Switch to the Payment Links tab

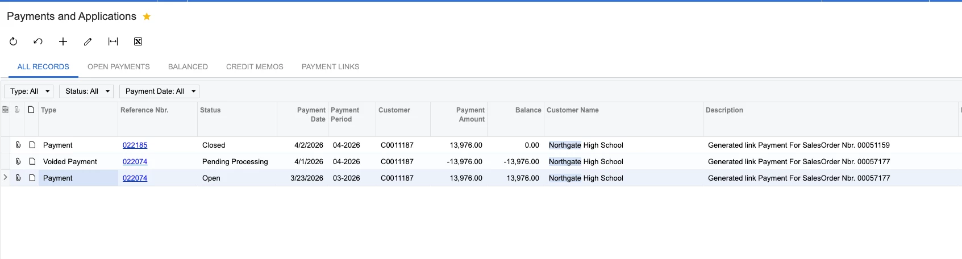point(331,66)
